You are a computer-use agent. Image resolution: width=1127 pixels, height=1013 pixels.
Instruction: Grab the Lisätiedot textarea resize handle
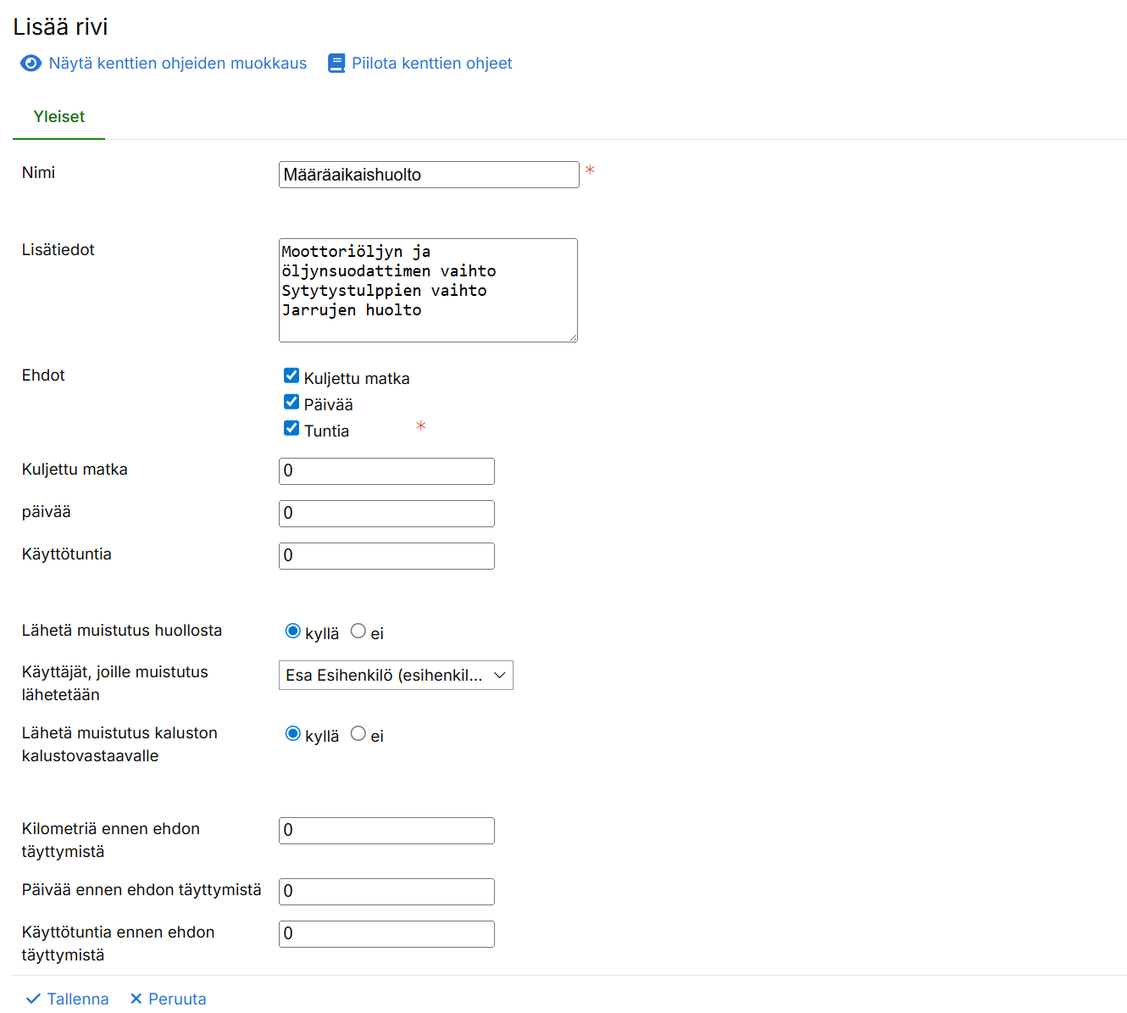(x=573, y=337)
